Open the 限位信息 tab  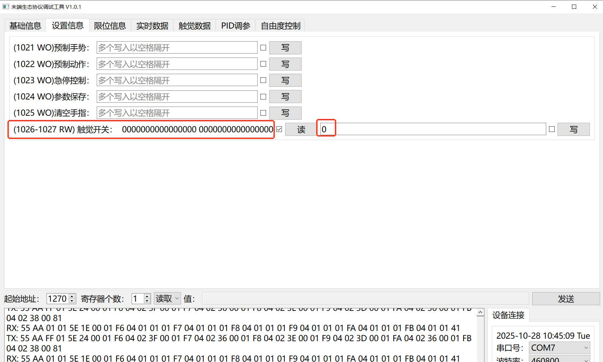point(110,26)
